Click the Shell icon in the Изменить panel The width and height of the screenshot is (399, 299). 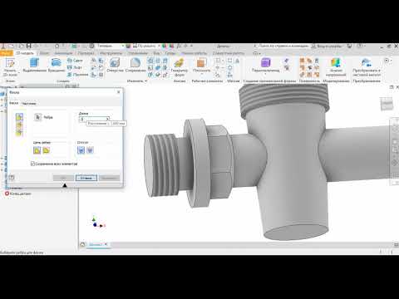tap(150, 68)
